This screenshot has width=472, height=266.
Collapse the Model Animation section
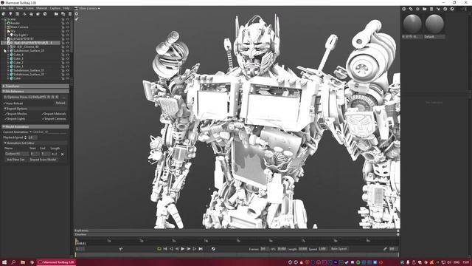pos(35,126)
